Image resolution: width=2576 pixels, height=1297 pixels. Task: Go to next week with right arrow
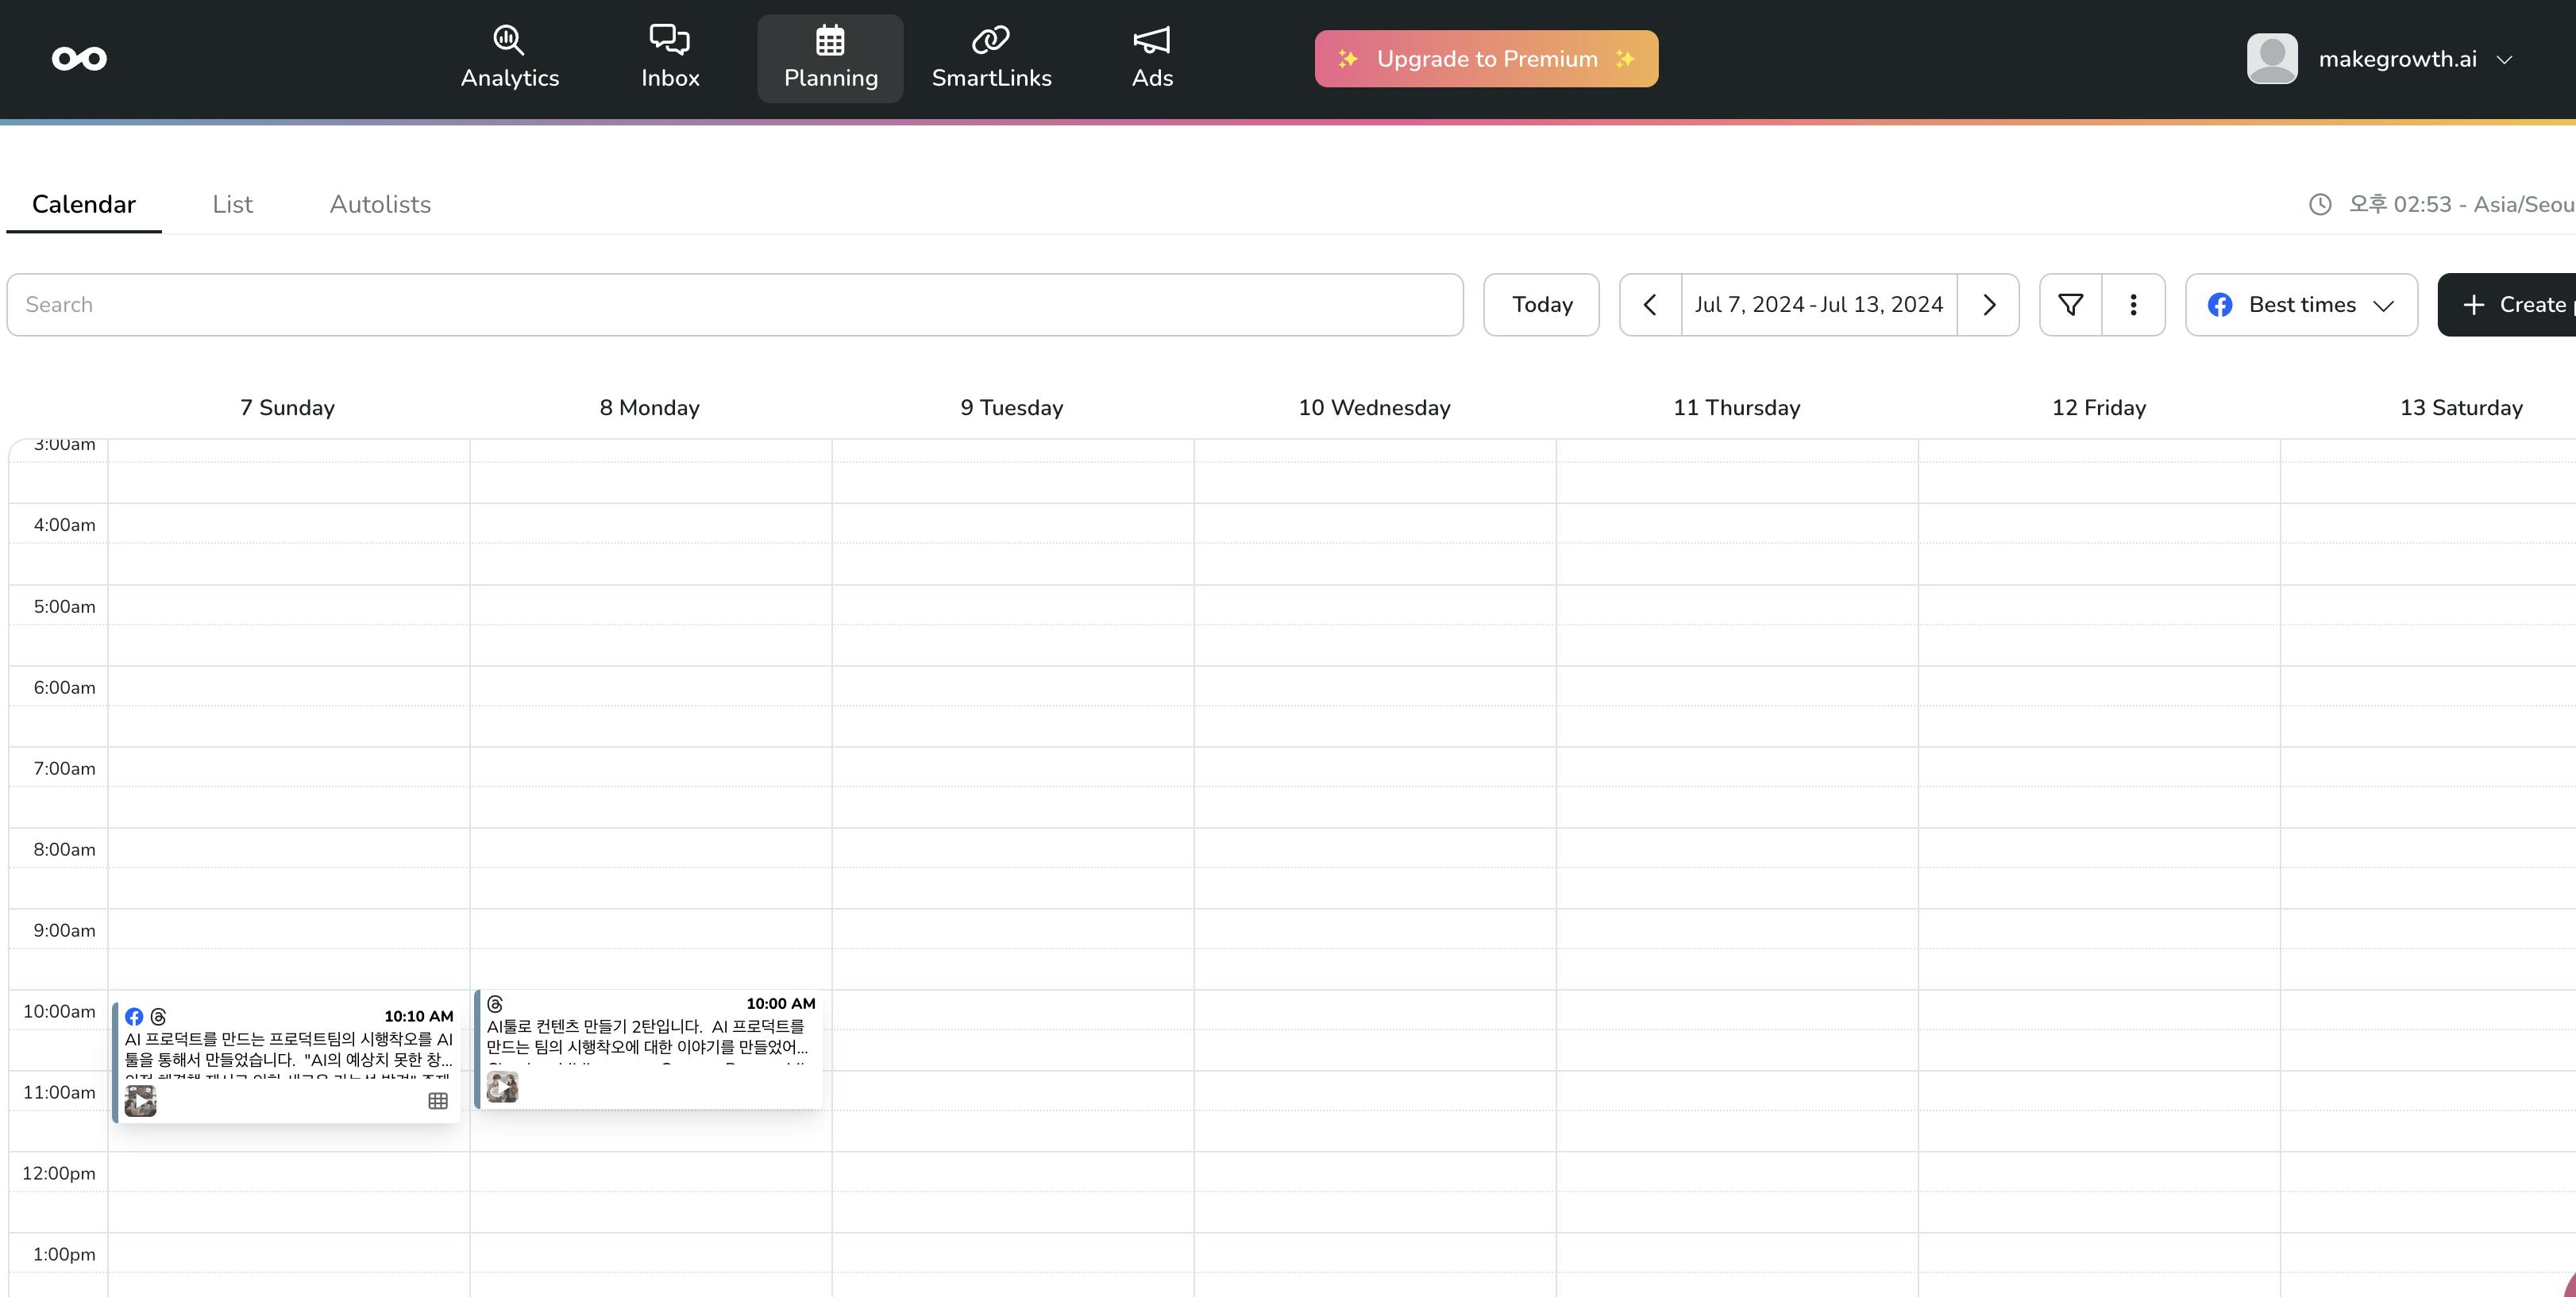[1988, 305]
